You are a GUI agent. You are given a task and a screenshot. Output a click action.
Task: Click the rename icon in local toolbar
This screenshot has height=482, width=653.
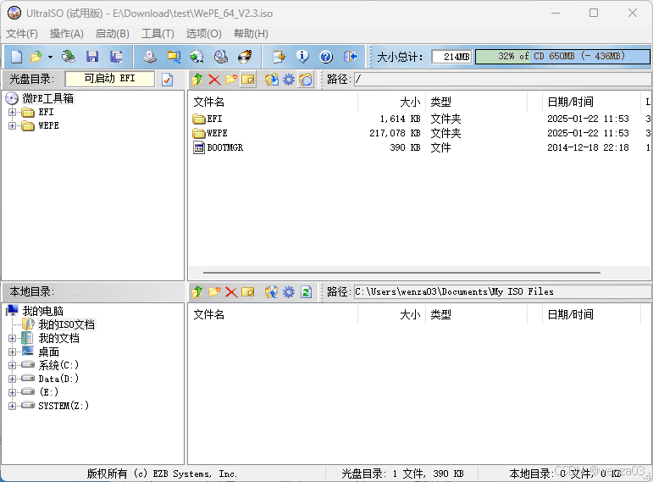pos(248,292)
